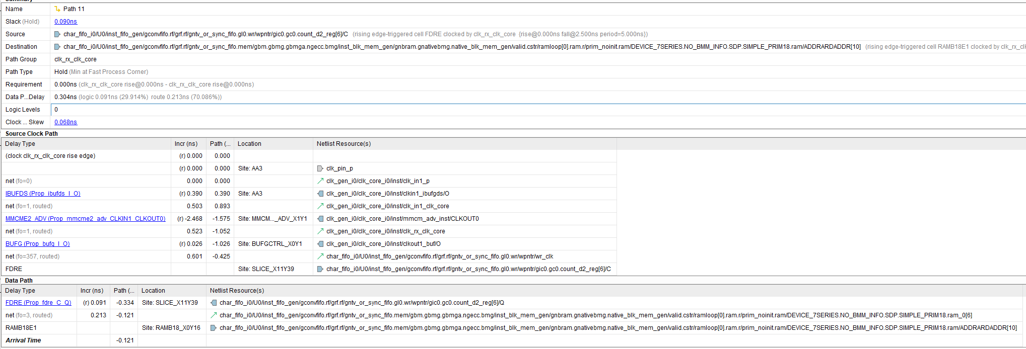Screen dimensions: 1026x349
Task: Click the net icon beside inst/clk_rx_clk_core
Action: coord(320,231)
